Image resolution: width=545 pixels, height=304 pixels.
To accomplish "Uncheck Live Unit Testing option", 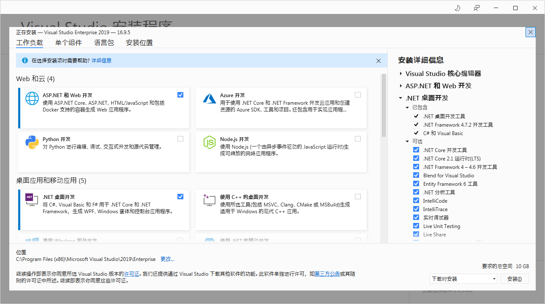I will (416, 226).
